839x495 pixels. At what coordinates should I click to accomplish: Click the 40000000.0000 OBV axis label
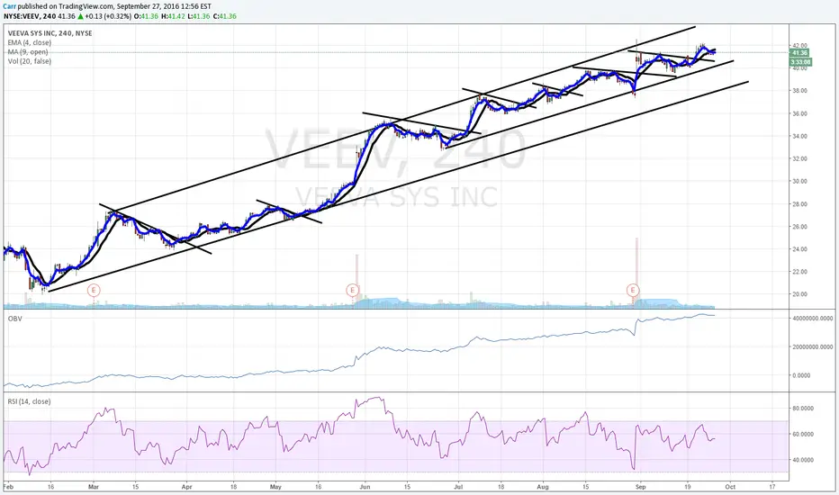[x=813, y=318]
